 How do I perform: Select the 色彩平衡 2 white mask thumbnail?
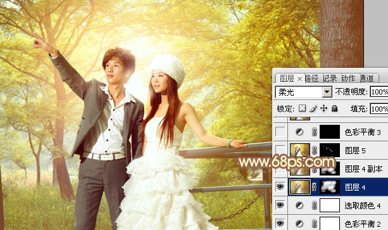coord(330,223)
